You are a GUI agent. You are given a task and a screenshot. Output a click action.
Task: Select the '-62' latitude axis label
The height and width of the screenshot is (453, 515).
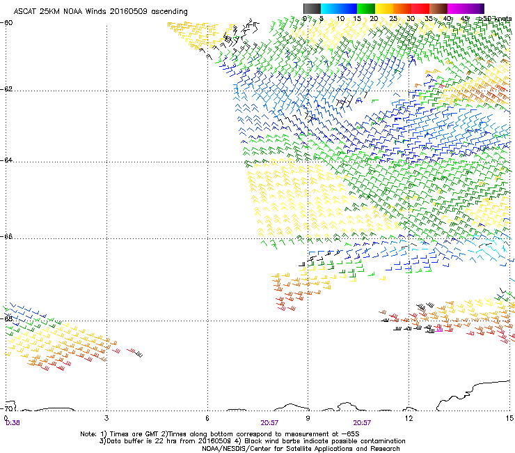click(x=6, y=89)
